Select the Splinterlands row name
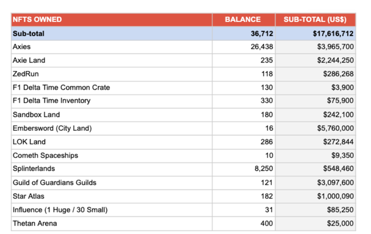The height and width of the screenshot is (234, 371). (112, 169)
